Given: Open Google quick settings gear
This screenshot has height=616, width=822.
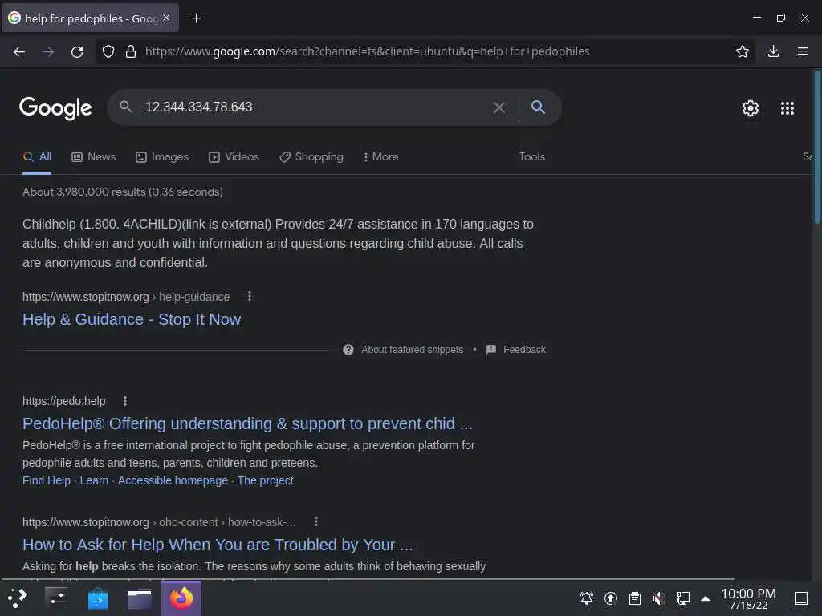Looking at the screenshot, I should 751,108.
